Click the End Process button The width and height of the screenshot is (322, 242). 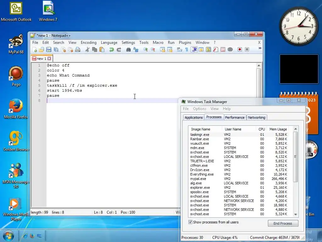pos(283,223)
